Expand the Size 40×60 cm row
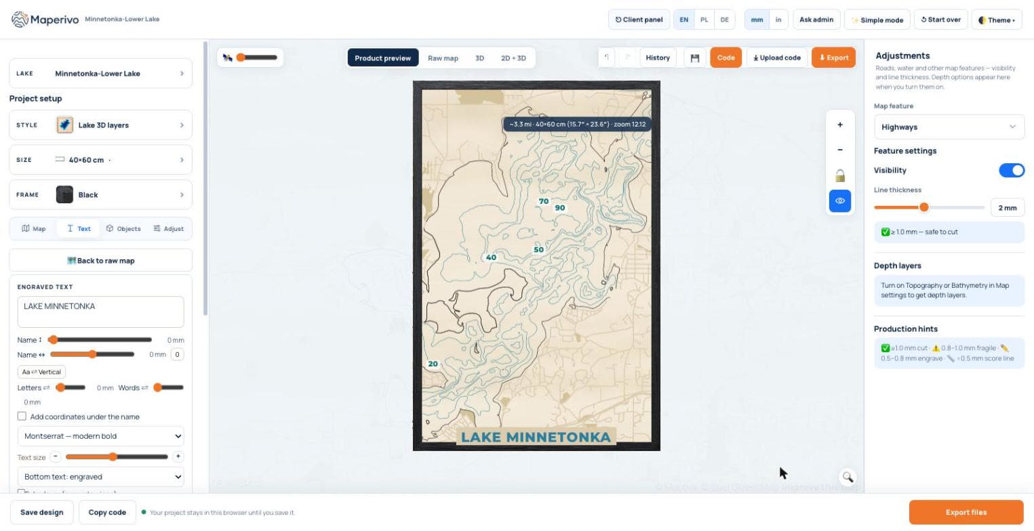 click(x=100, y=160)
